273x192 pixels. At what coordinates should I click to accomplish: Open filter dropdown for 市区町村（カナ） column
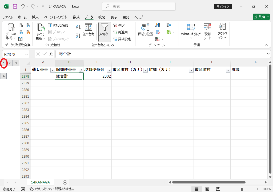(145, 70)
